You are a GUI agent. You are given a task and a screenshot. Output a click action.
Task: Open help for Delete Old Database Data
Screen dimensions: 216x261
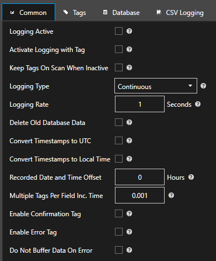[x=129, y=122]
